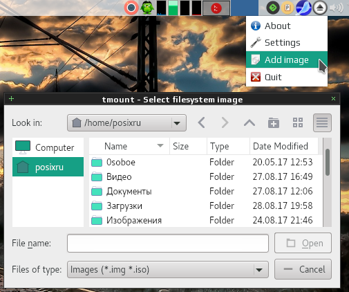Image resolution: width=349 pixels, height=292 pixels.
Task: Open the Files of type dropdown
Action: click(168, 269)
